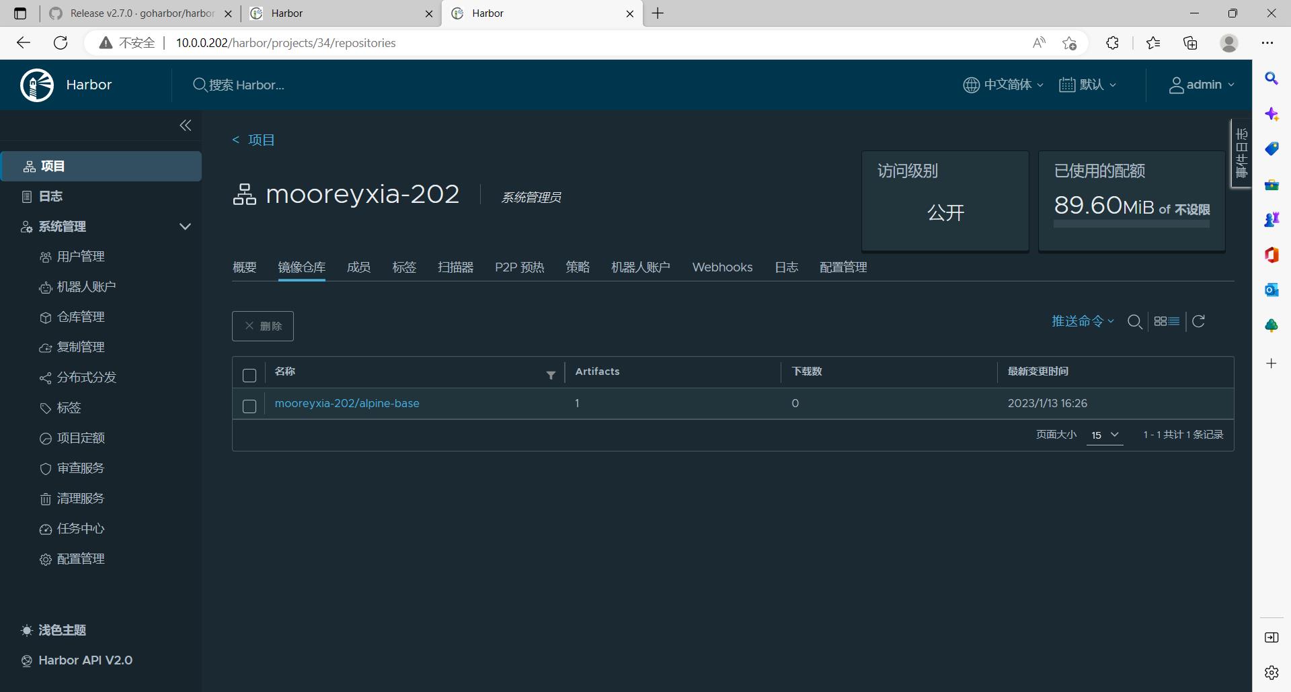
Task: Reload the browser page
Action: [61, 43]
